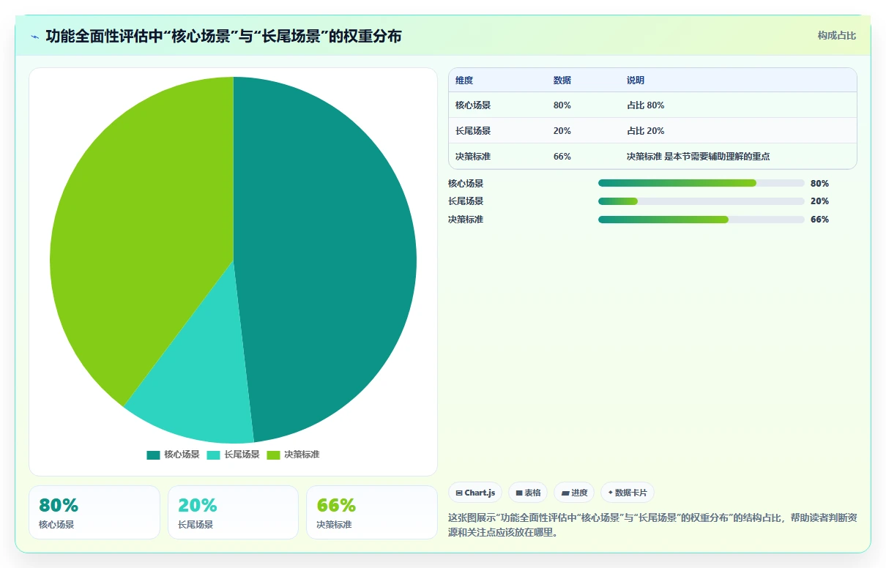Screen dimensions: 886x568
Task: Click the 20% value in table
Action: coord(562,131)
